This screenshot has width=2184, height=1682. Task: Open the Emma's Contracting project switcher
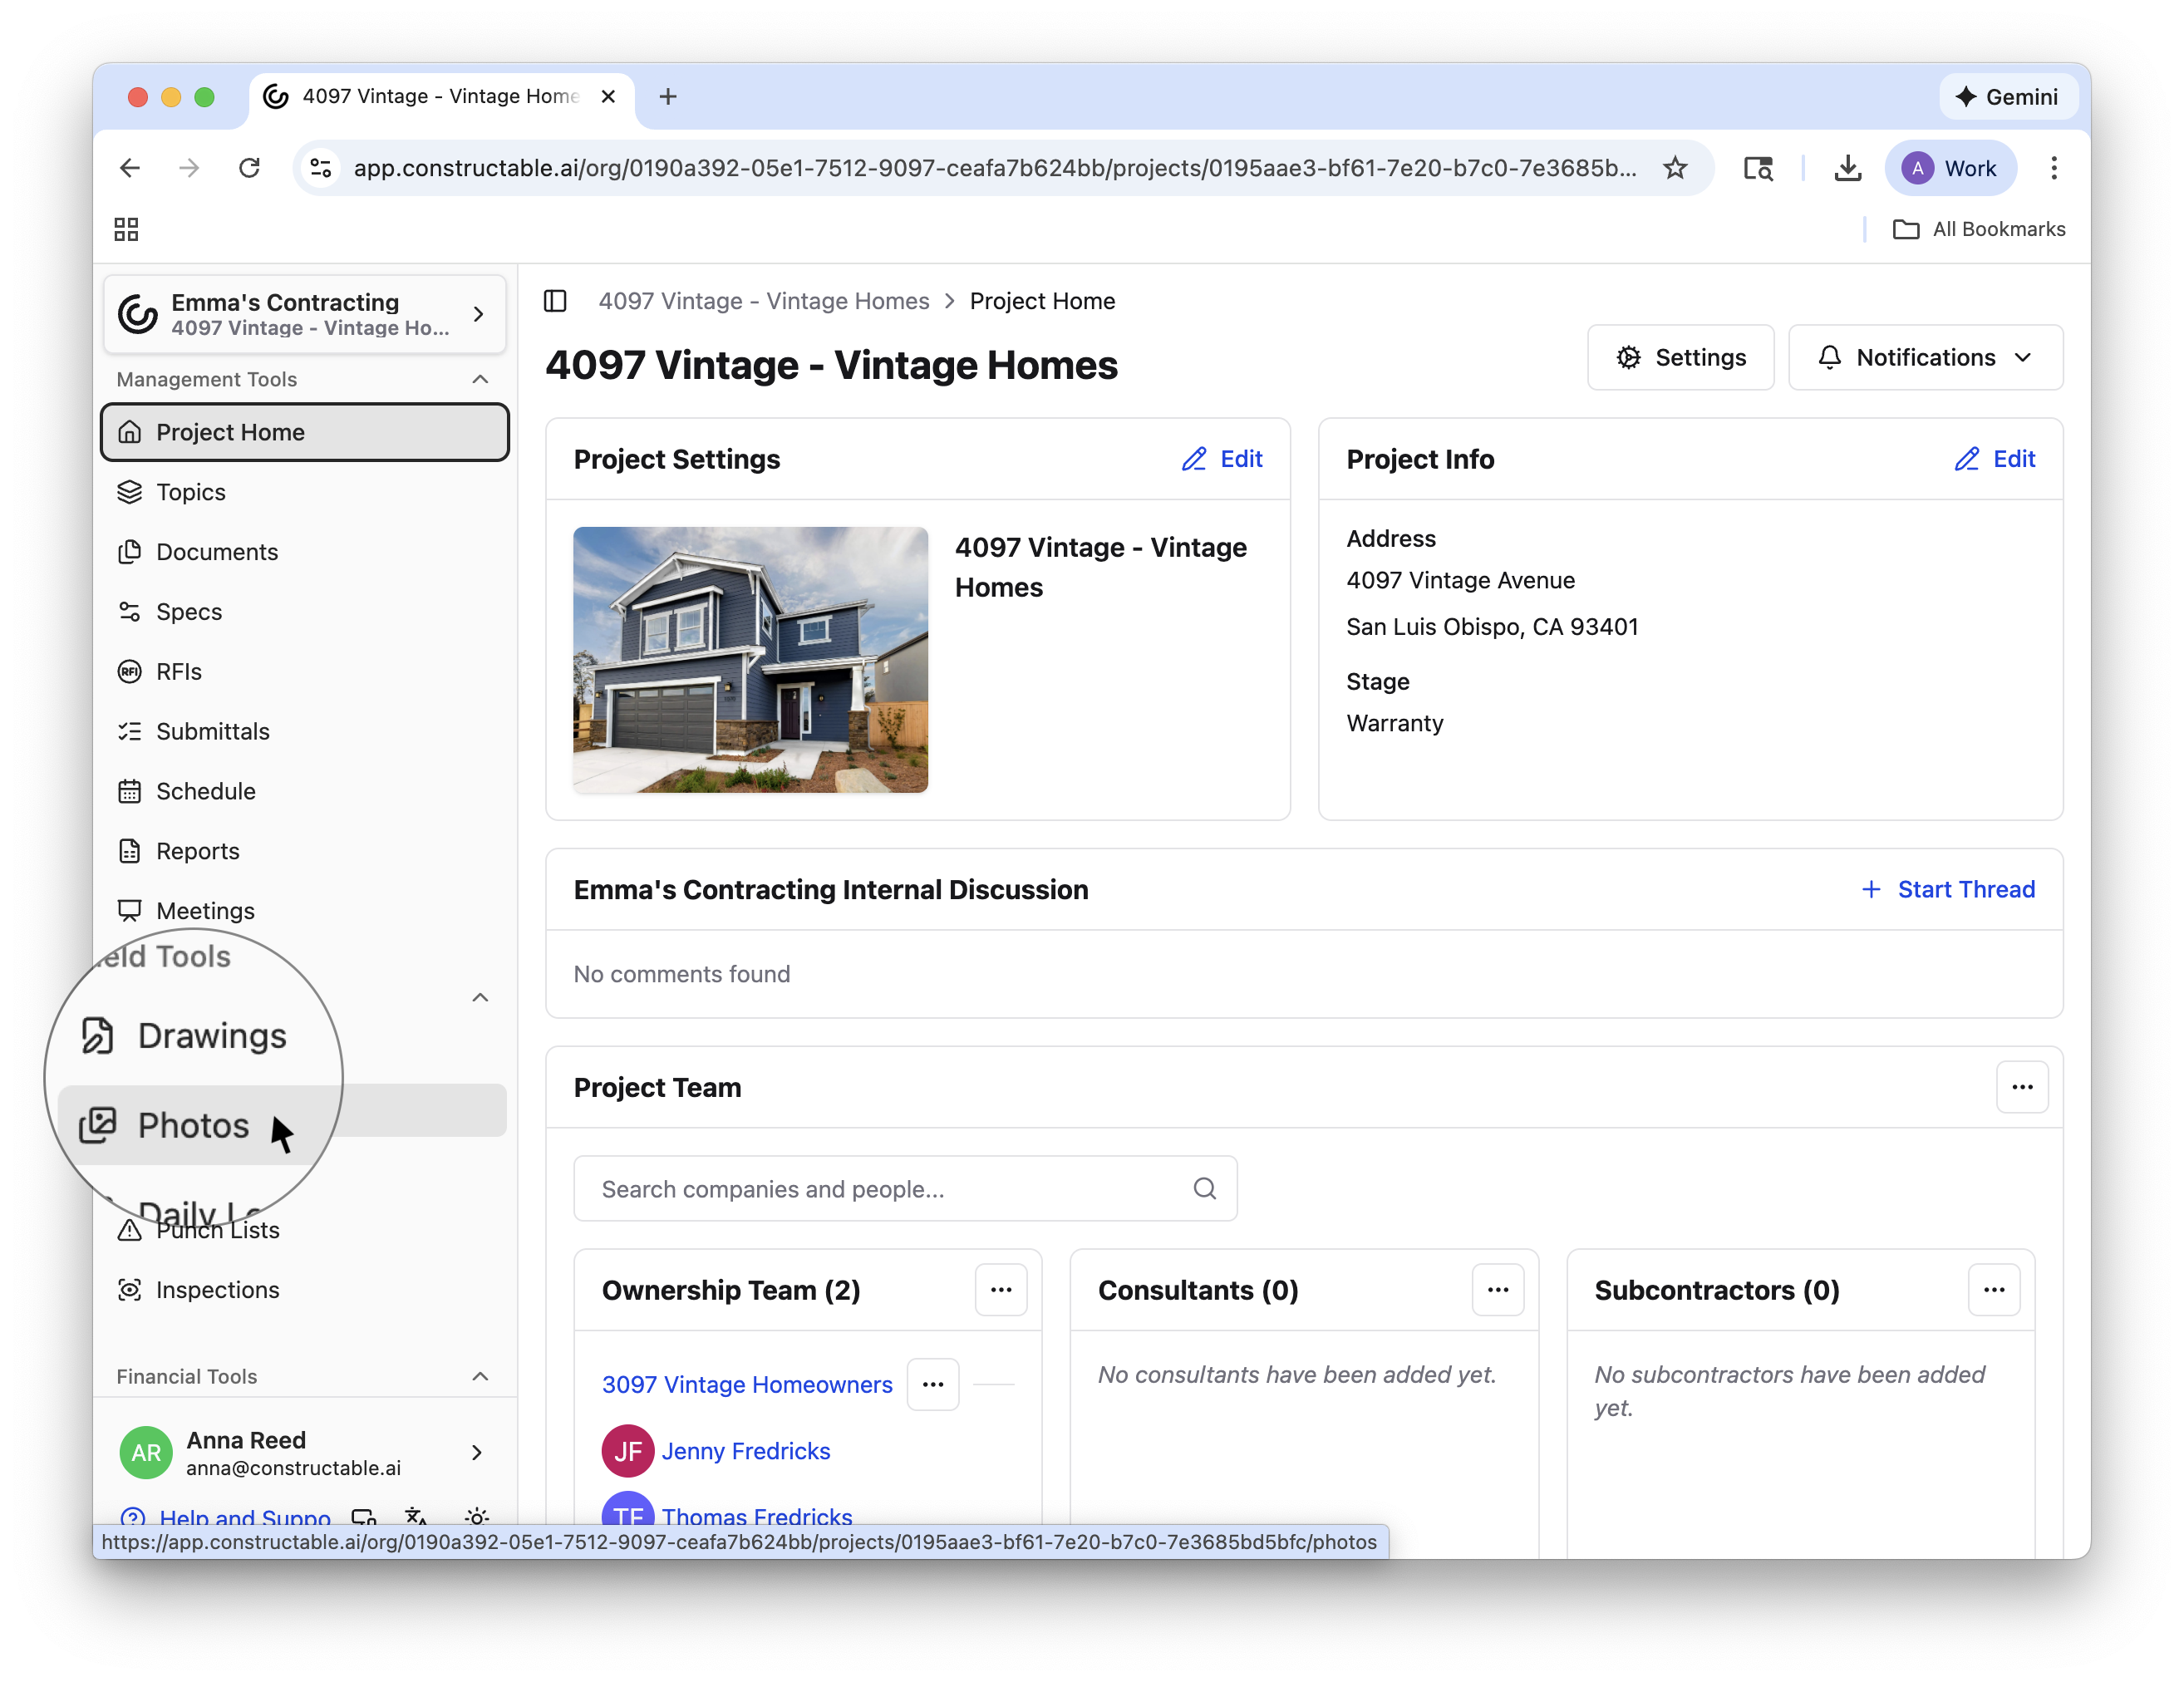point(305,314)
